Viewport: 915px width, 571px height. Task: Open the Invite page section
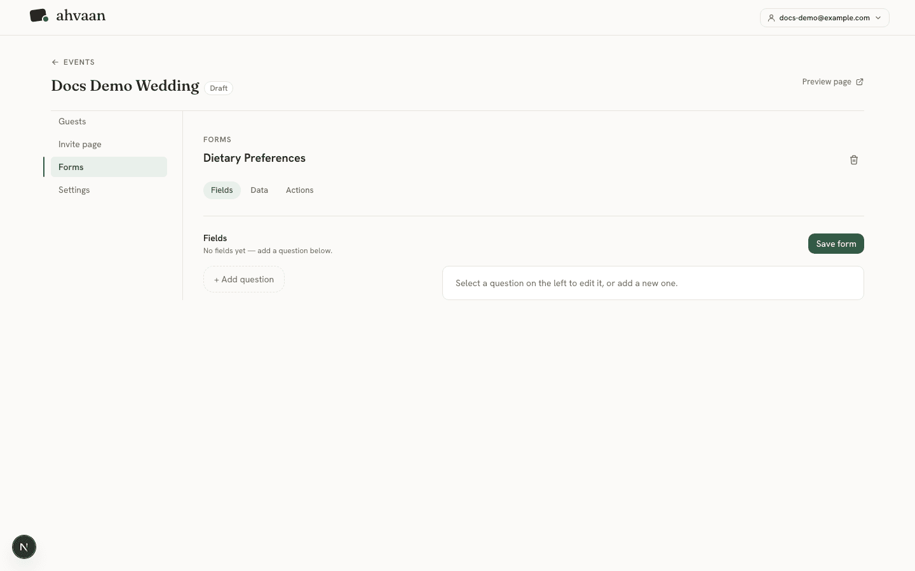[x=109, y=144]
